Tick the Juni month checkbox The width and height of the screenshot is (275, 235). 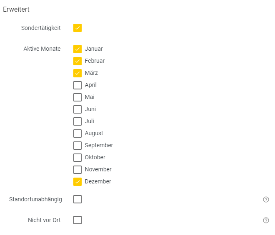[x=77, y=109]
